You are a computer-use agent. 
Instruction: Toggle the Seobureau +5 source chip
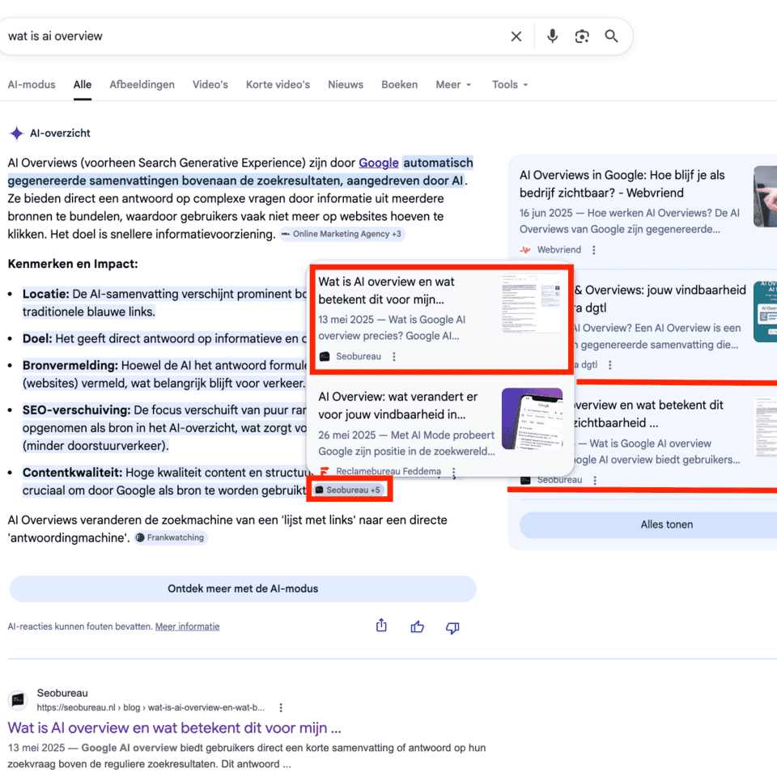tap(349, 490)
